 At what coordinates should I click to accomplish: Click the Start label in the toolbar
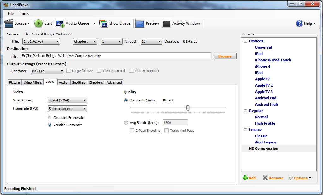[x=48, y=23]
